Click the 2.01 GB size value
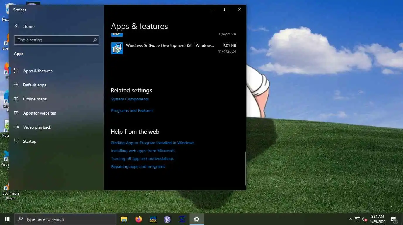This screenshot has height=225, width=403. (x=229, y=45)
